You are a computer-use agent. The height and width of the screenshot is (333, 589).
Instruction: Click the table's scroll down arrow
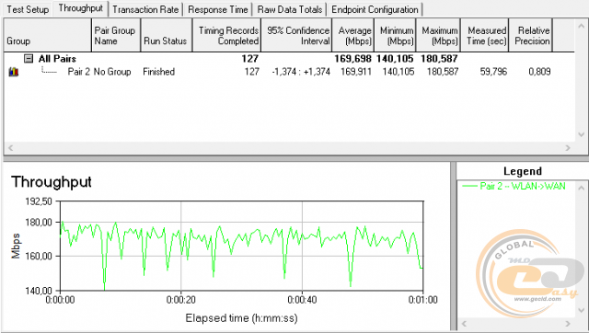(581, 134)
